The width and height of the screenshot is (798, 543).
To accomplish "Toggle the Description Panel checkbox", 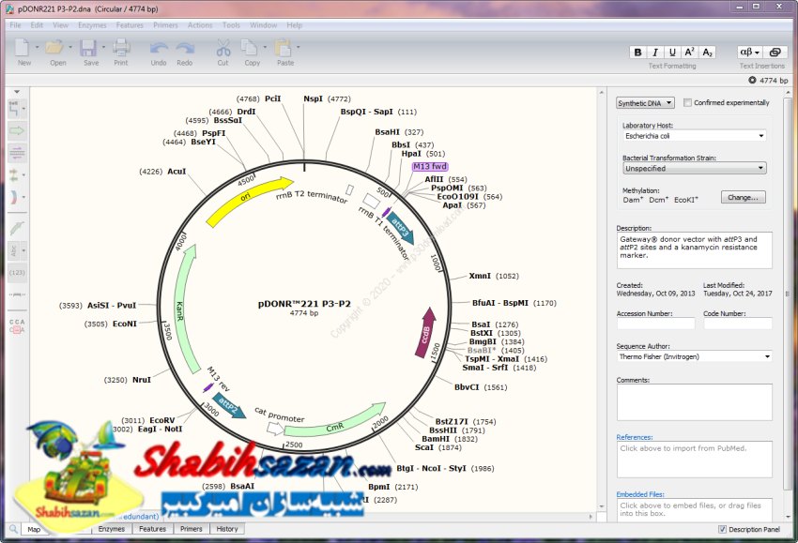I will point(722,530).
